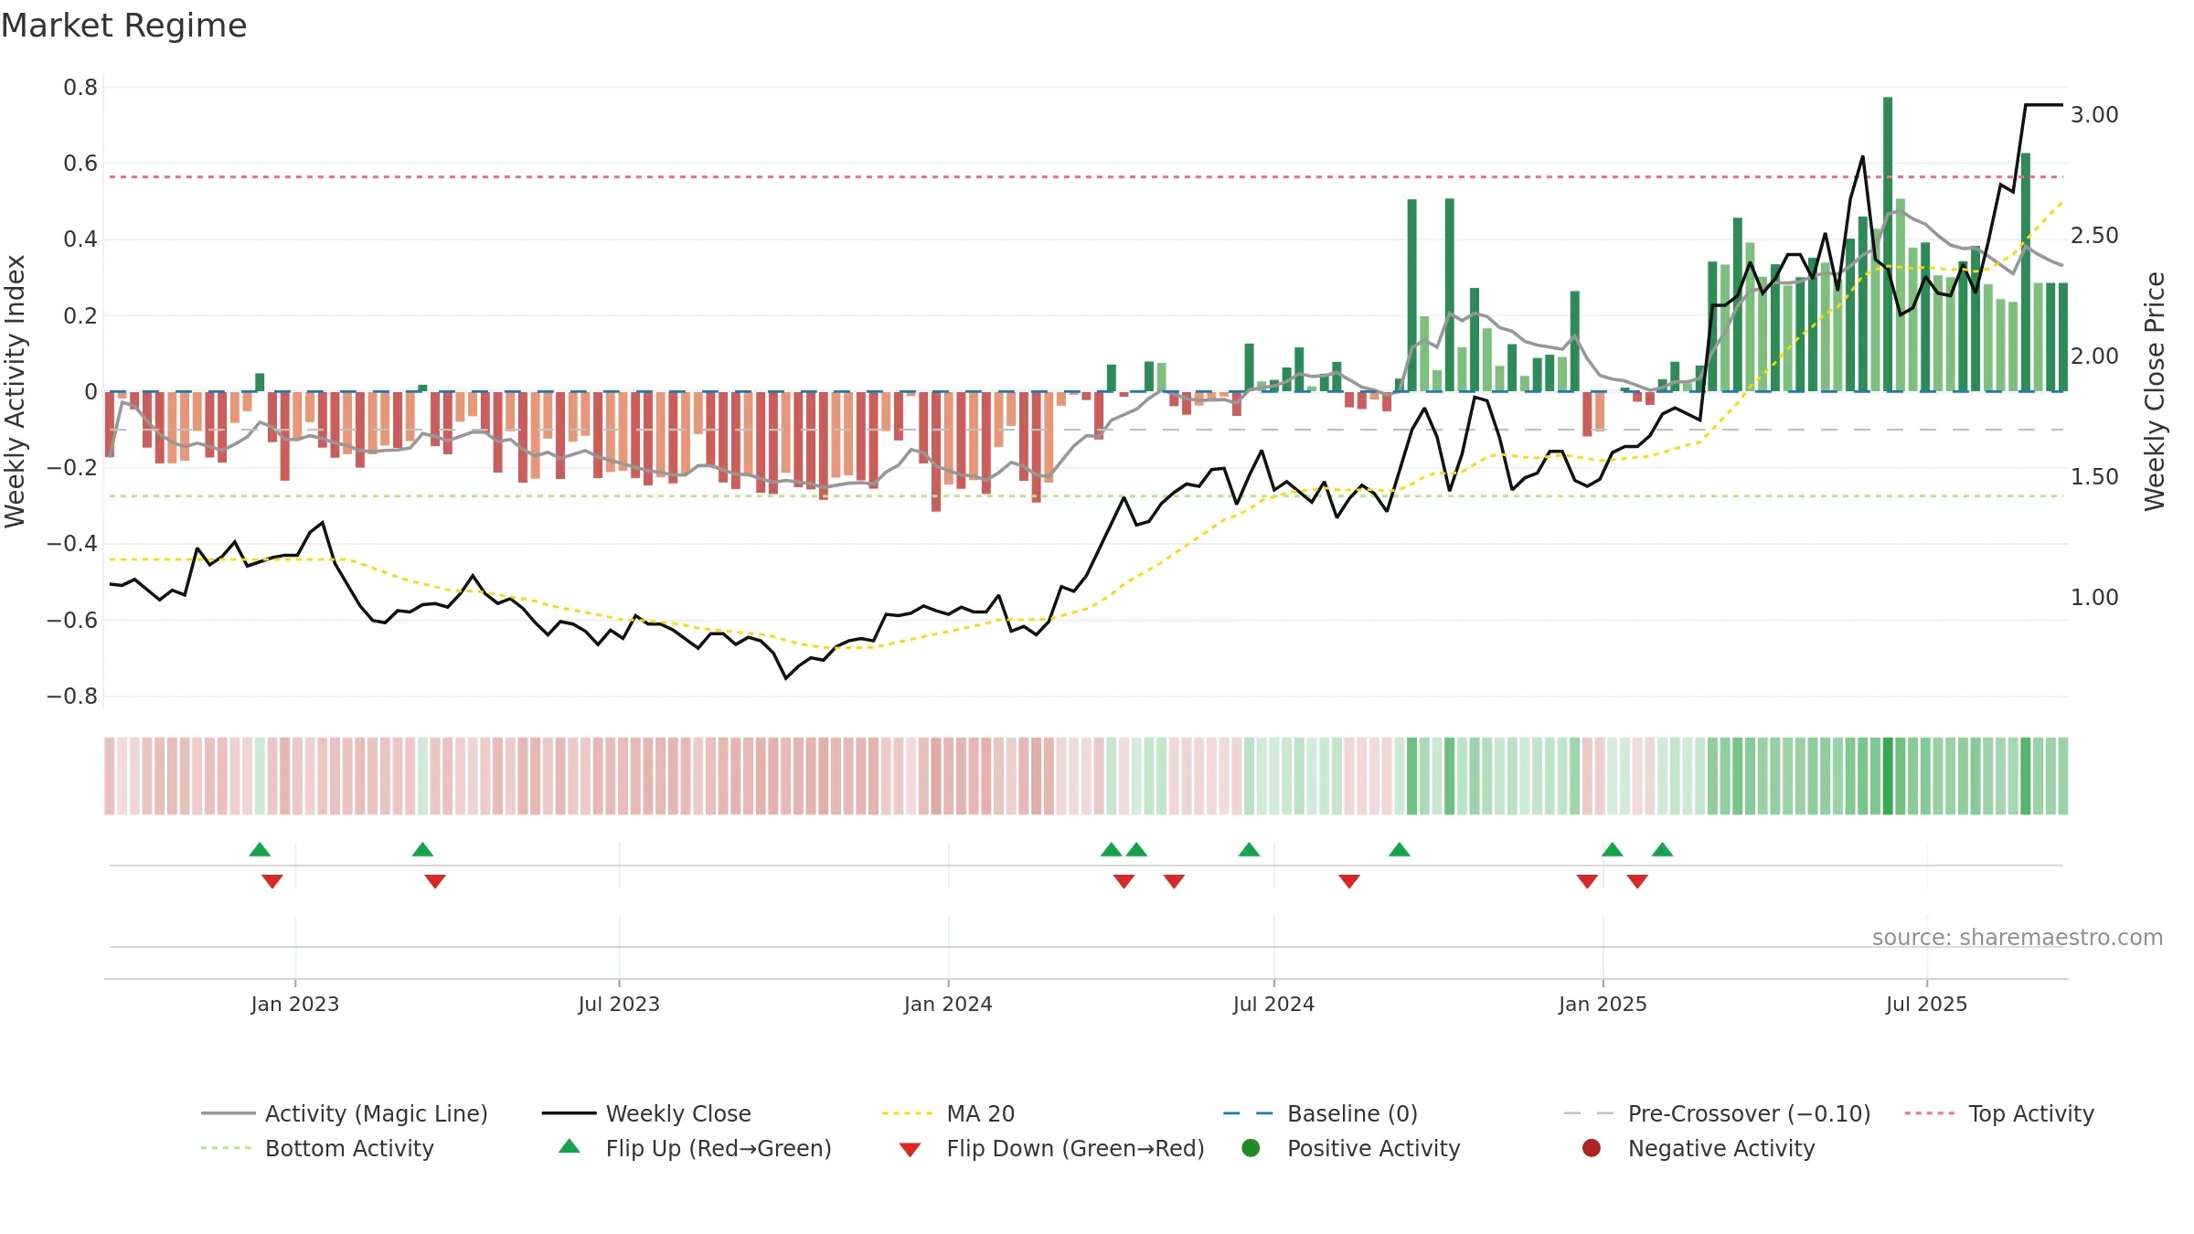This screenshot has height=1234, width=2194.
Task: Toggle the Flip Down (Green→Red) legend entry
Action: click(1051, 1148)
